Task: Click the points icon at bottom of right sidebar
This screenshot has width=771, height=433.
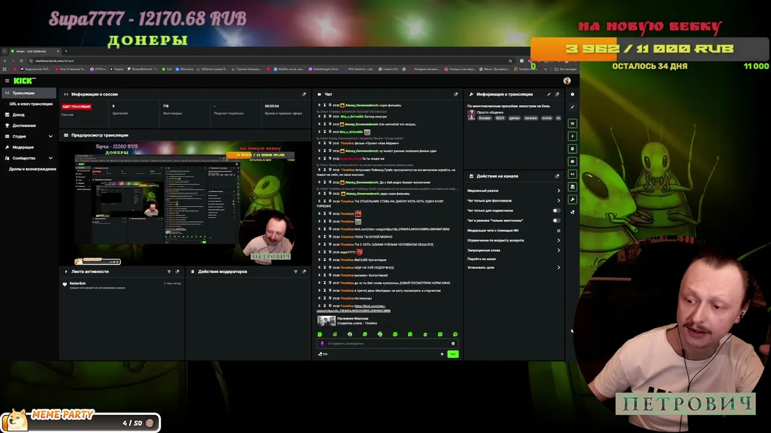Action: click(572, 212)
